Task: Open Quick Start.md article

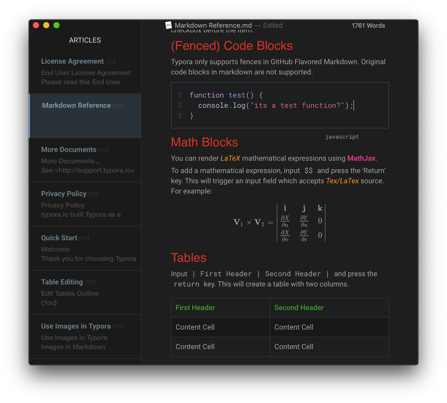Action: 85,248
